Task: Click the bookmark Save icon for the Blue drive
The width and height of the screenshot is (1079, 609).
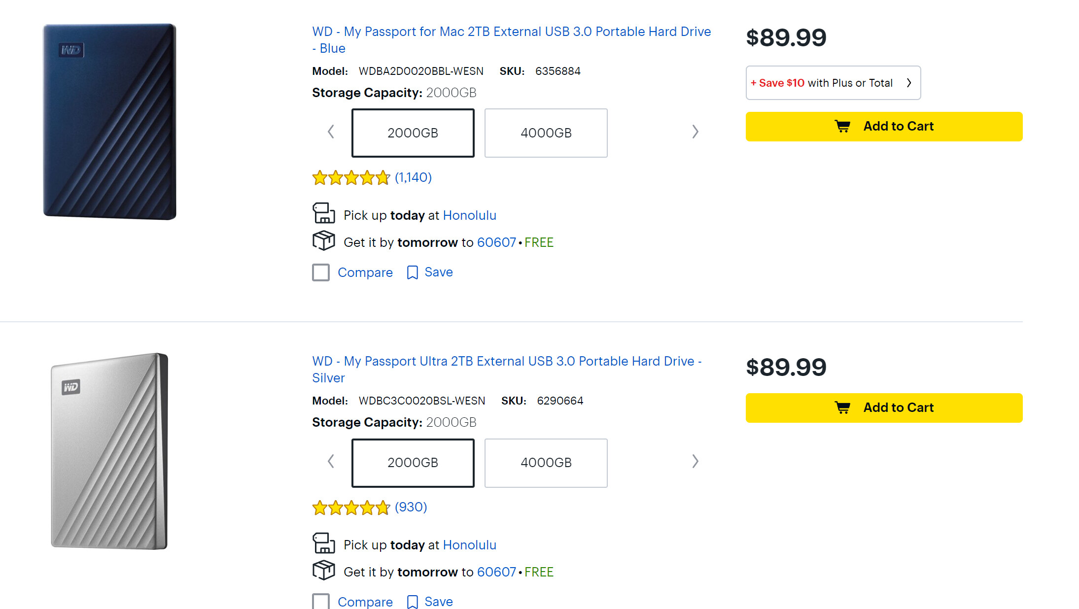Action: tap(412, 272)
